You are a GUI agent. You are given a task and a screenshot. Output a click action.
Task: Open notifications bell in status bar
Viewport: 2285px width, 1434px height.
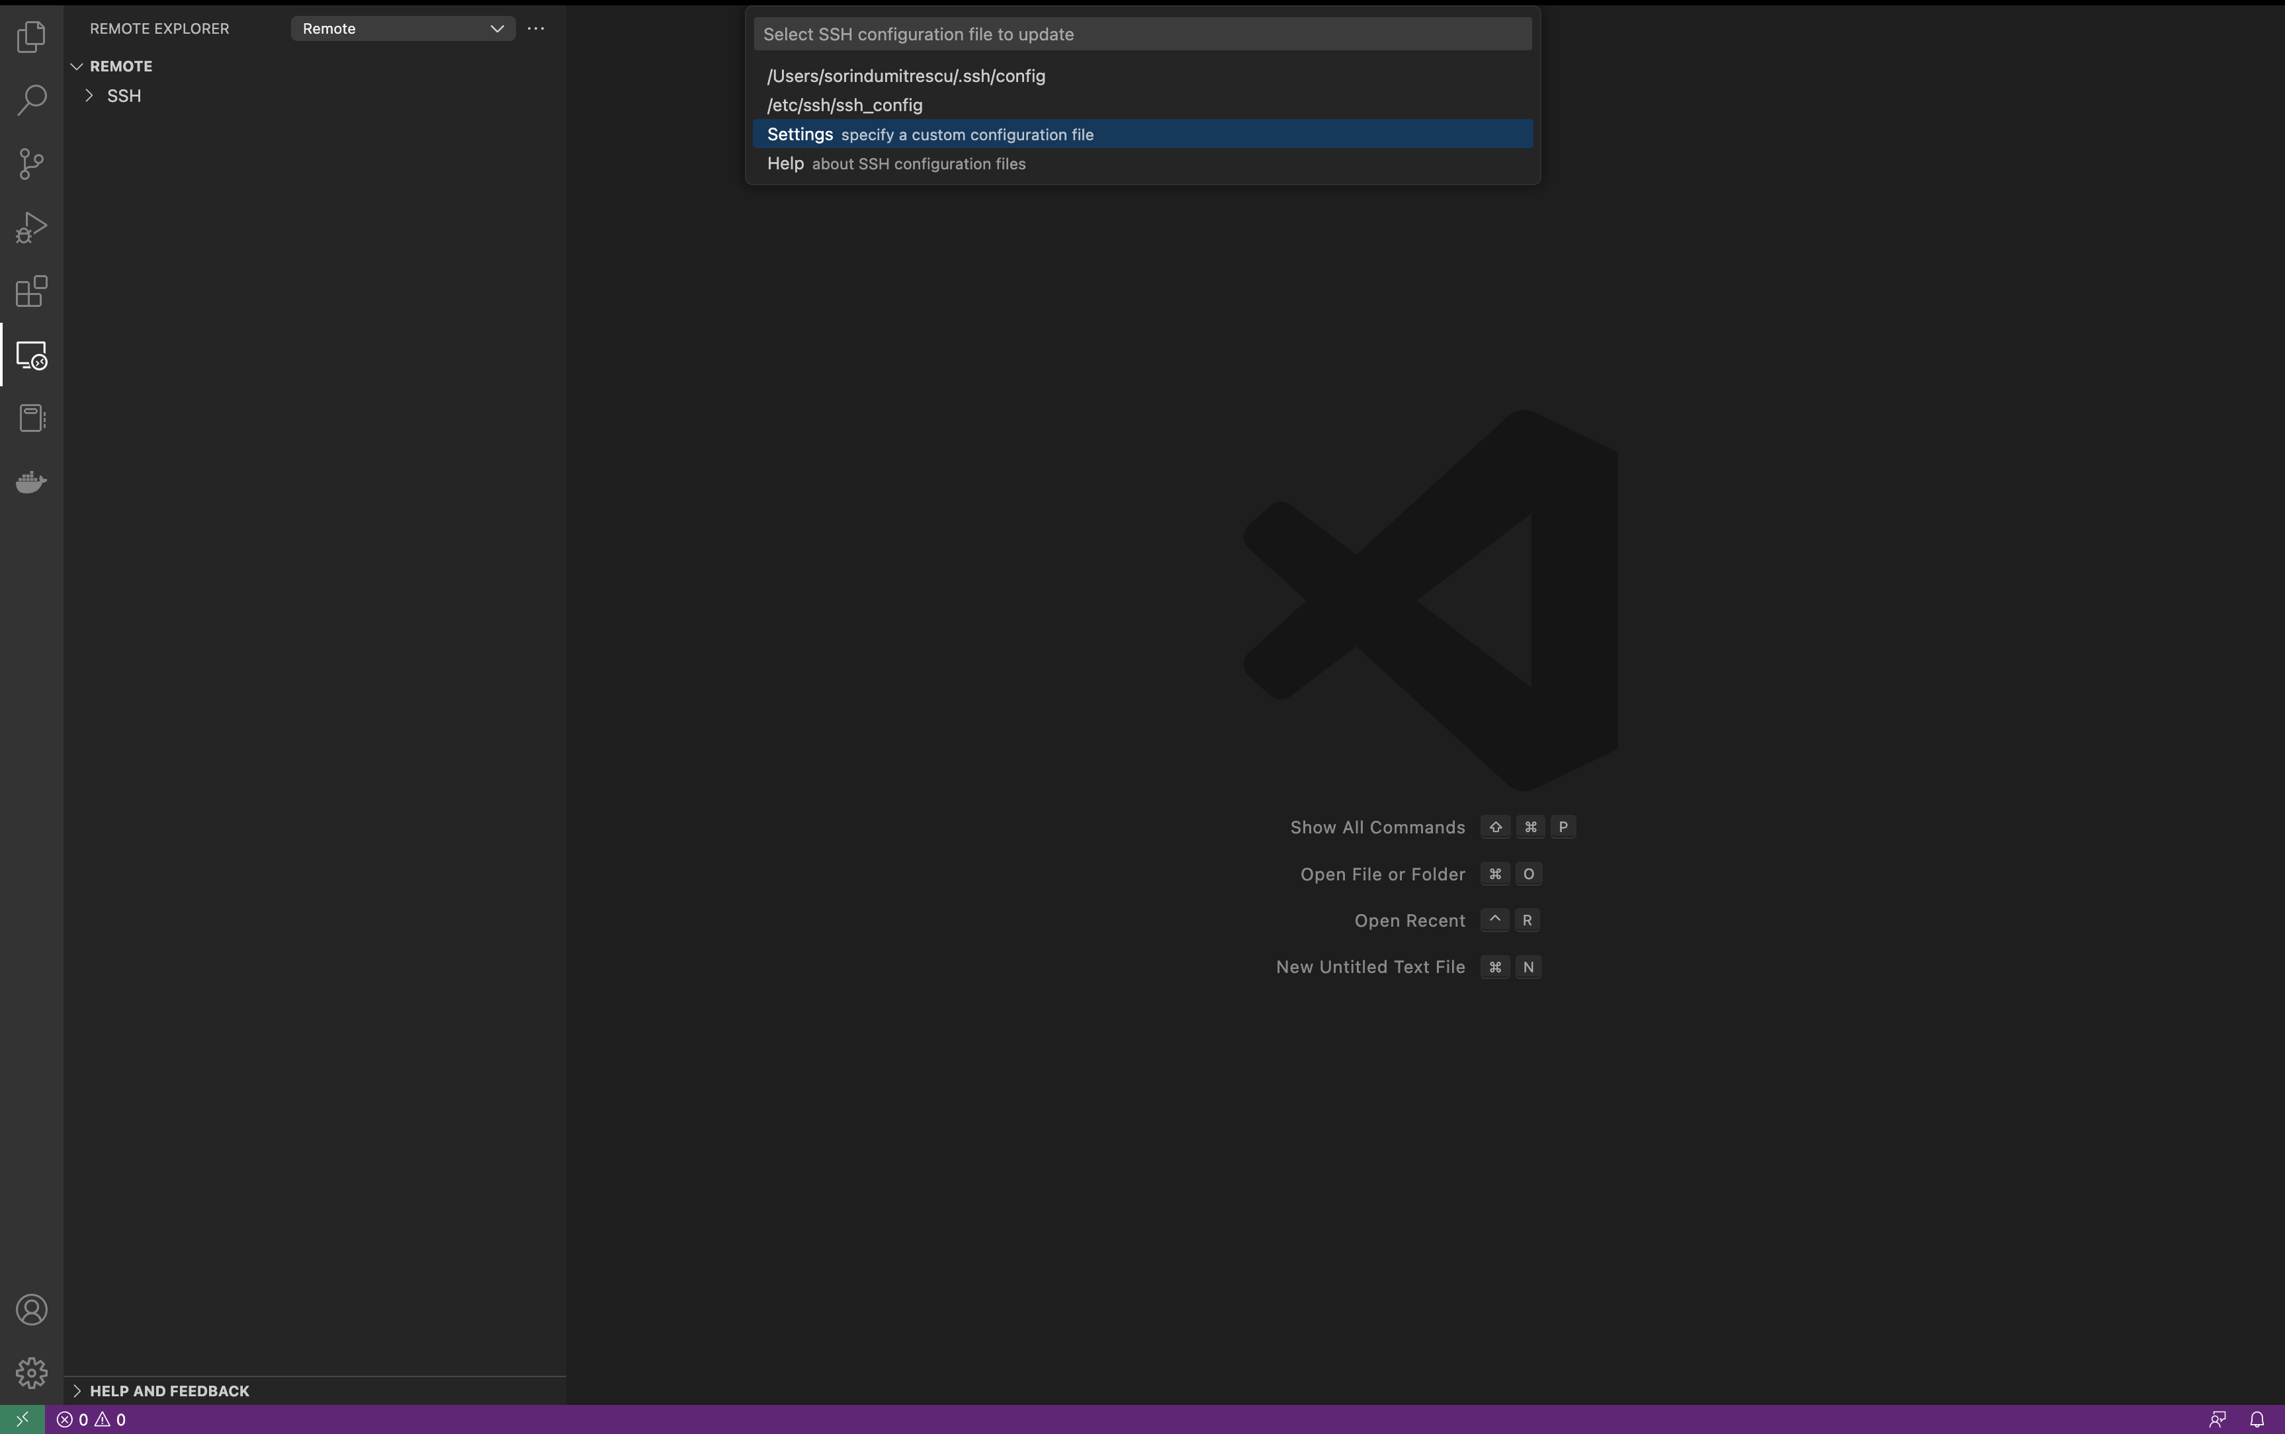(x=2257, y=1419)
